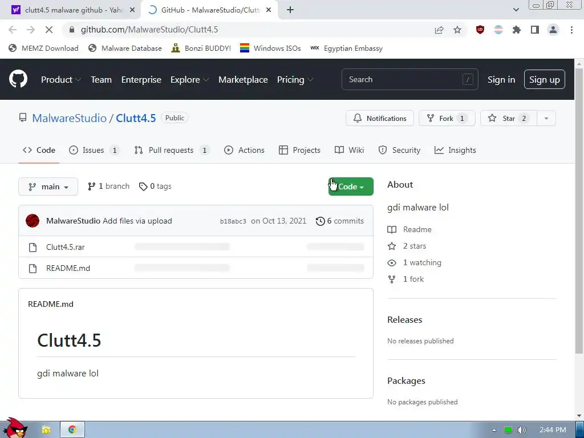584x438 pixels.
Task: Close the Yahoo search tab
Action: click(132, 10)
